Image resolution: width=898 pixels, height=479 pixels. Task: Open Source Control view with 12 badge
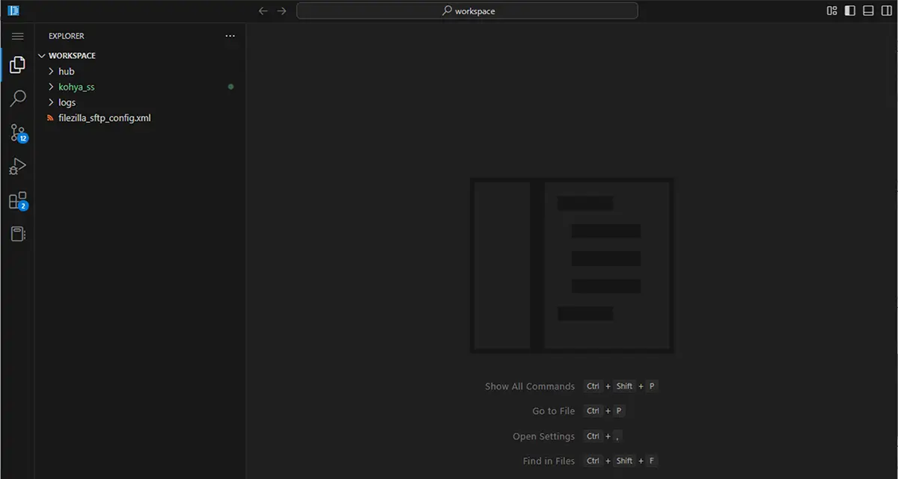[18, 133]
